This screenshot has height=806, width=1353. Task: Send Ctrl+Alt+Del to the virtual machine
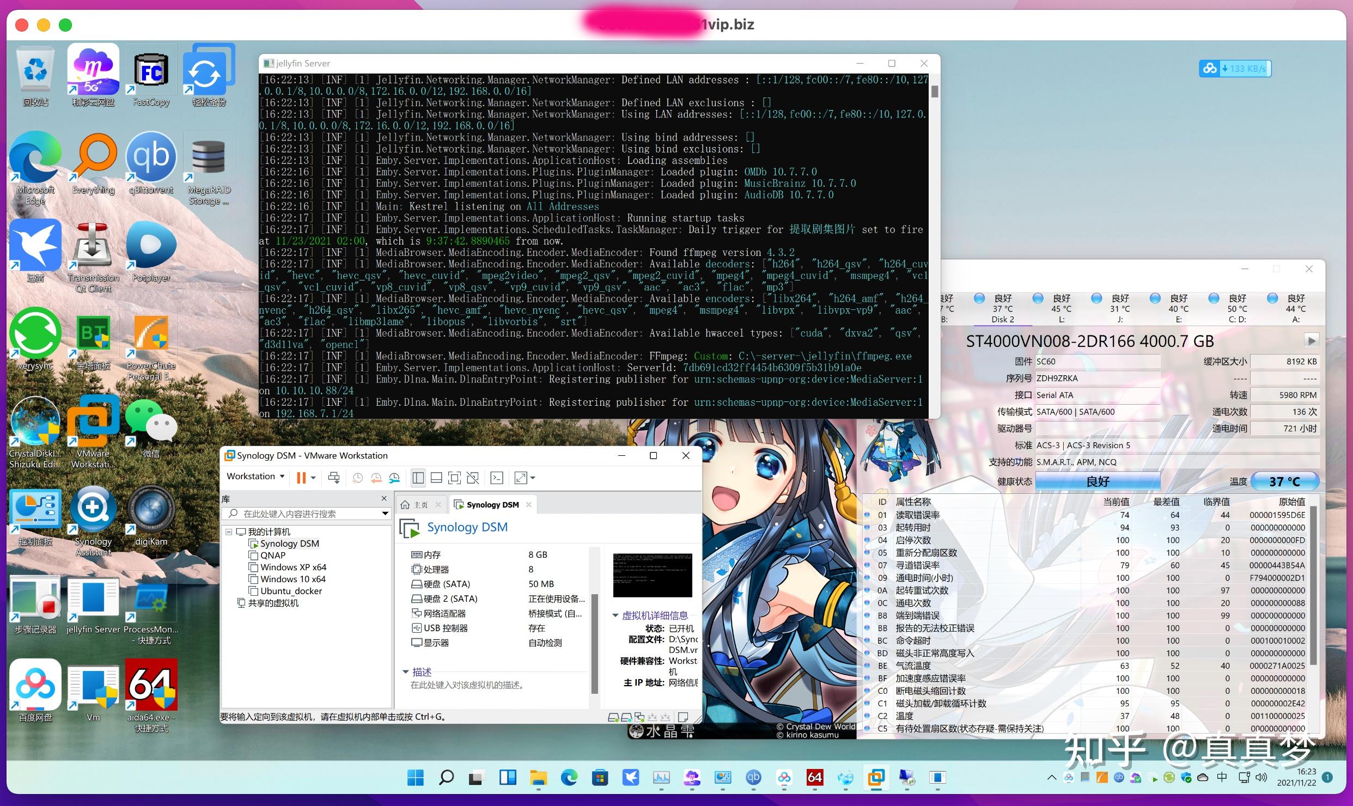click(x=334, y=478)
